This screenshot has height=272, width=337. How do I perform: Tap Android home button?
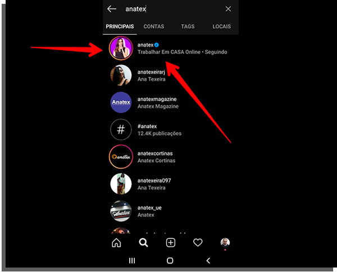pyautogui.click(x=170, y=261)
